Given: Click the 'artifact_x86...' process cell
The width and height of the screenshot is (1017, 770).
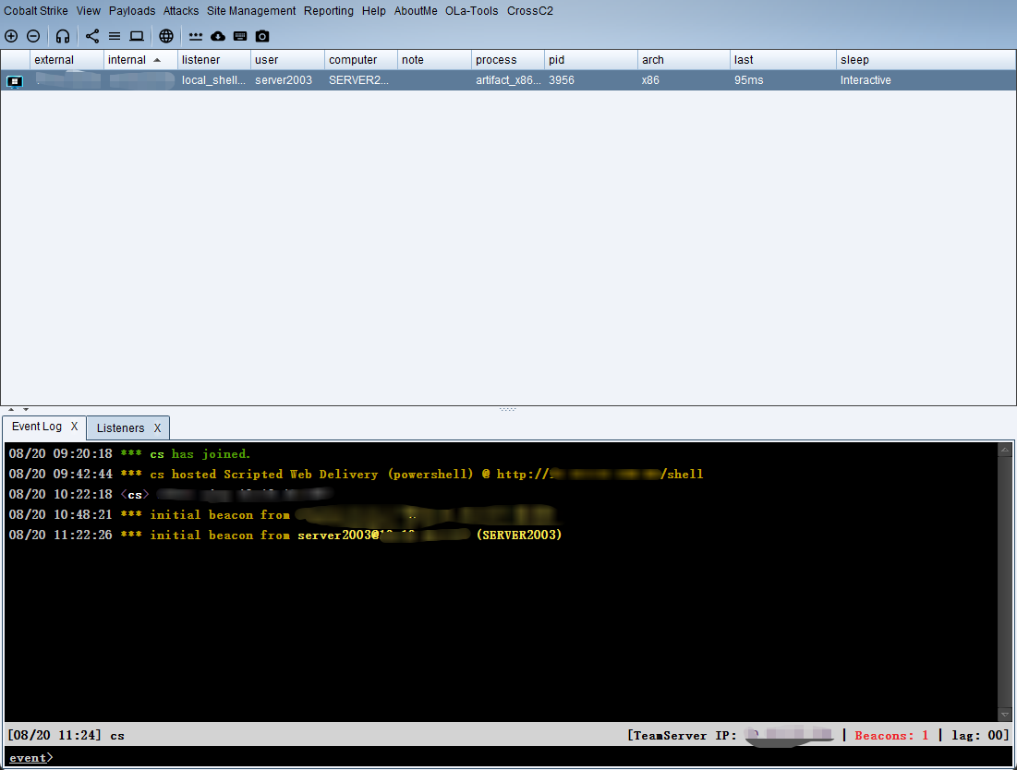Looking at the screenshot, I should (508, 80).
